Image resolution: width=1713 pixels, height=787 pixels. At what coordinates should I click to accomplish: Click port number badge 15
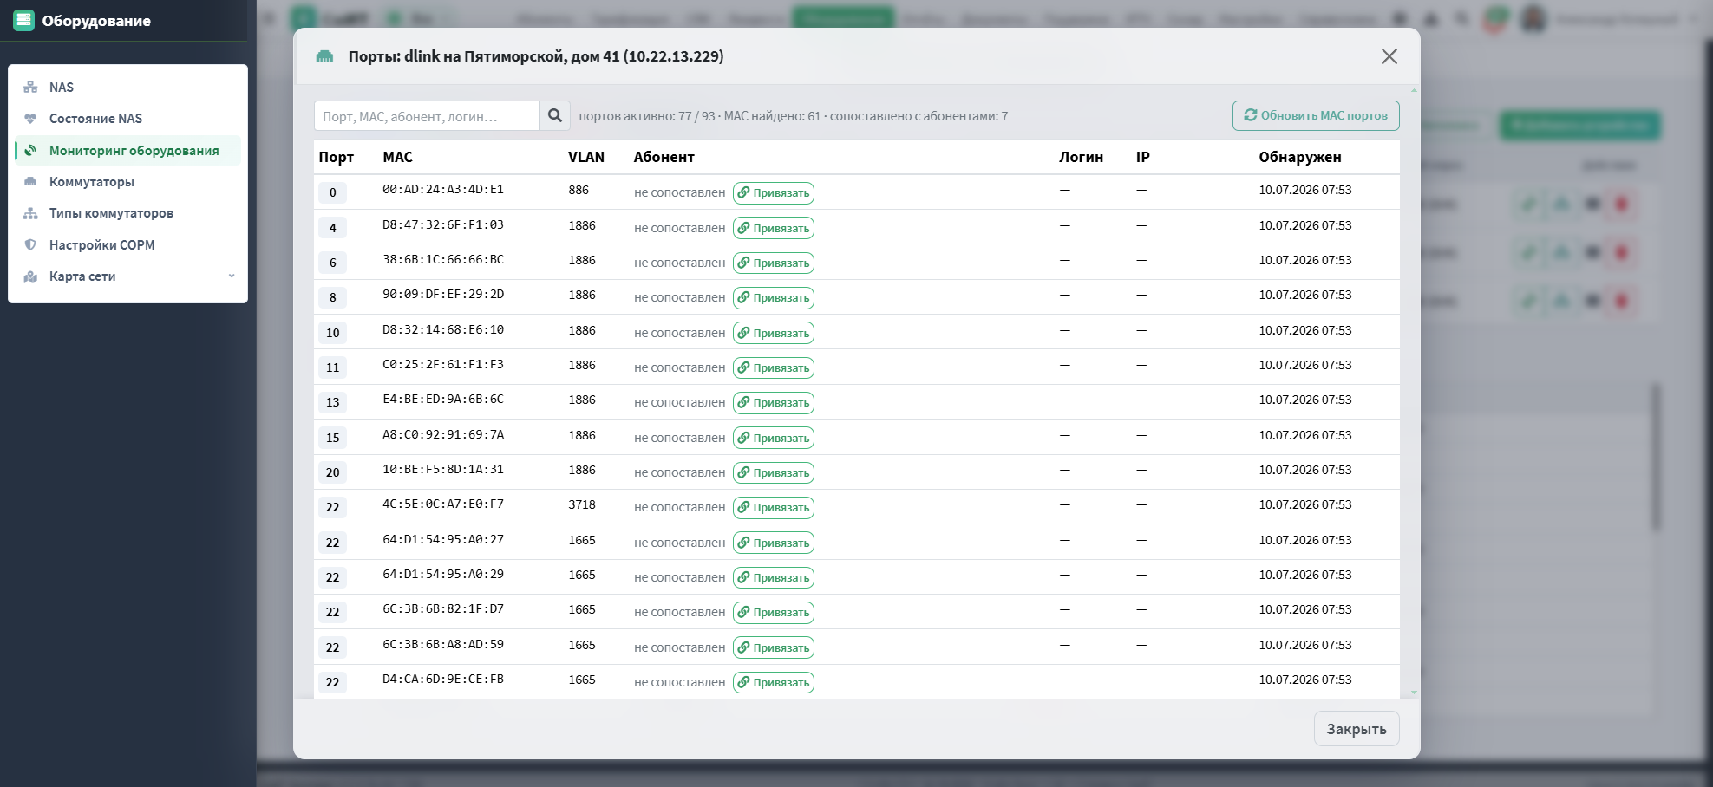coord(333,438)
